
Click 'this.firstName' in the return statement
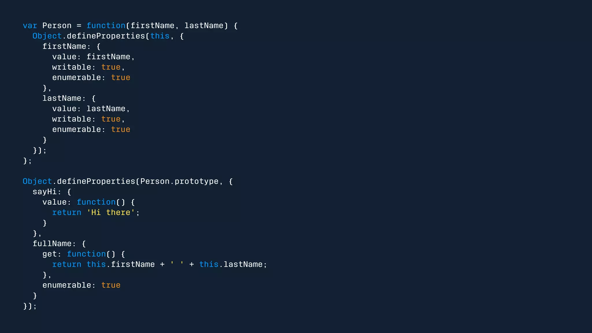click(121, 264)
